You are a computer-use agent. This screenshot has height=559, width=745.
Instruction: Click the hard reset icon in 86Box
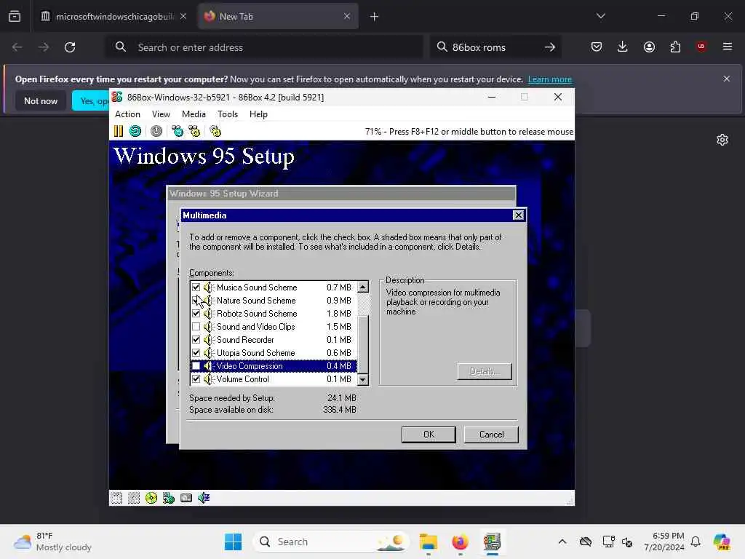point(135,131)
